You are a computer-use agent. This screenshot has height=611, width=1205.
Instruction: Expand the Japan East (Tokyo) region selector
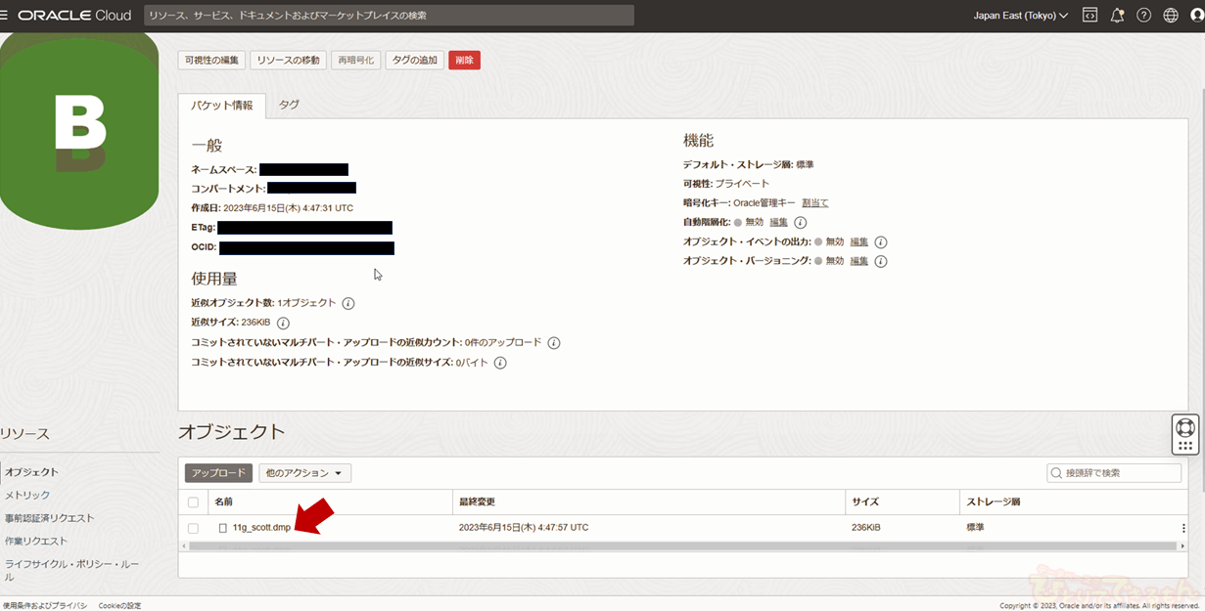pos(1020,16)
